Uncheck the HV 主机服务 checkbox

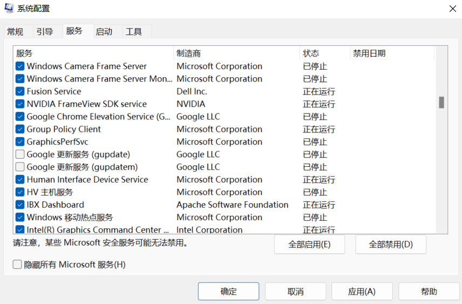20,192
